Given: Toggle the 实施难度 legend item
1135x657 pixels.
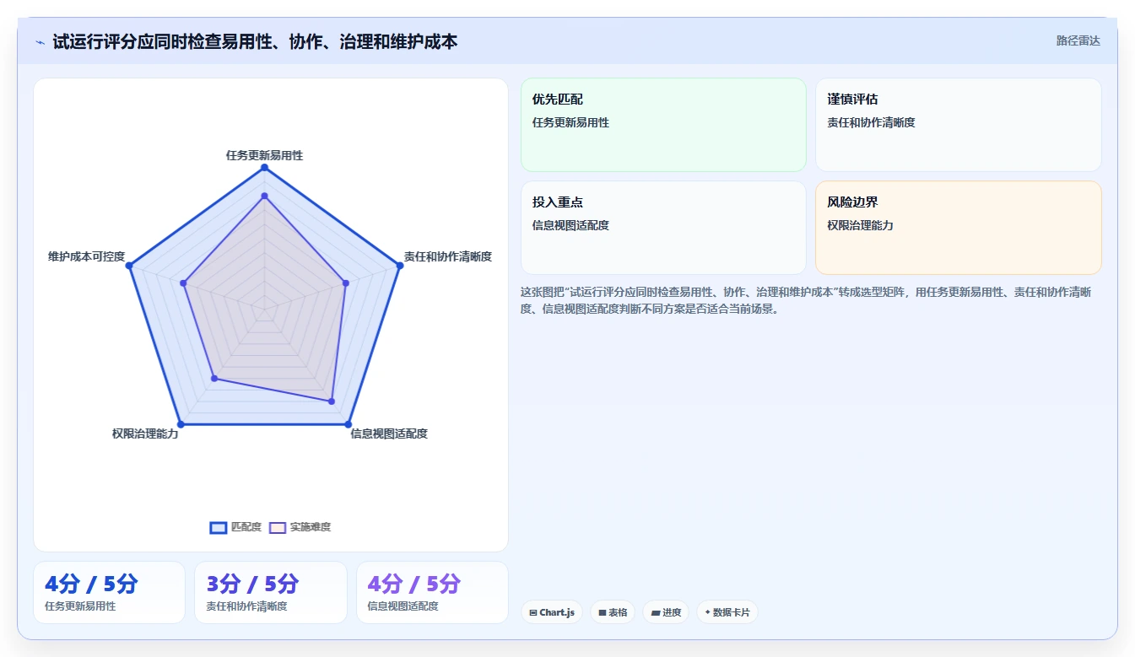Looking at the screenshot, I should (300, 527).
